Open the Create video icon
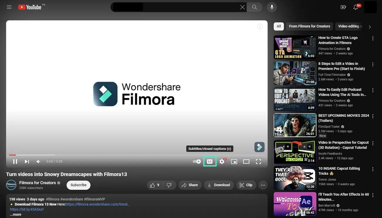The width and height of the screenshot is (382, 218). point(343,7)
